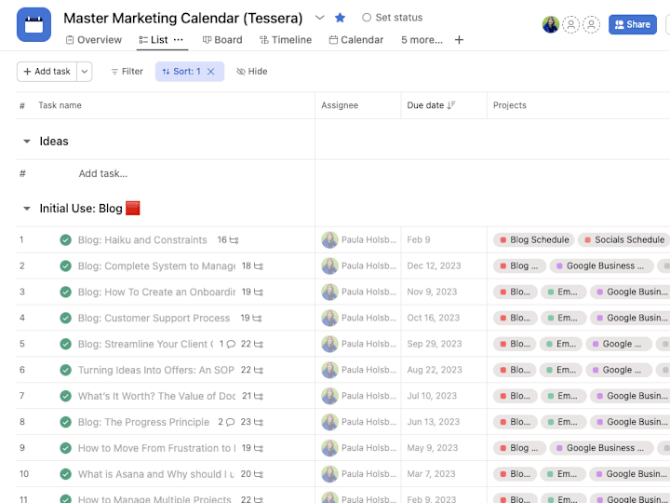Click first empty member placeholder icon
The width and height of the screenshot is (670, 503).
(x=570, y=24)
